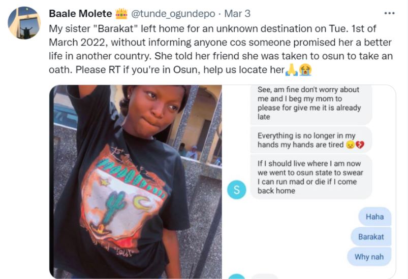
Task: Select the "Why nah" message bubble
Action: (369, 256)
